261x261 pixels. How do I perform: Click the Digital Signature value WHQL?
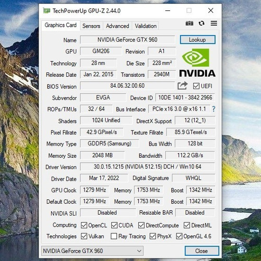point(193,178)
